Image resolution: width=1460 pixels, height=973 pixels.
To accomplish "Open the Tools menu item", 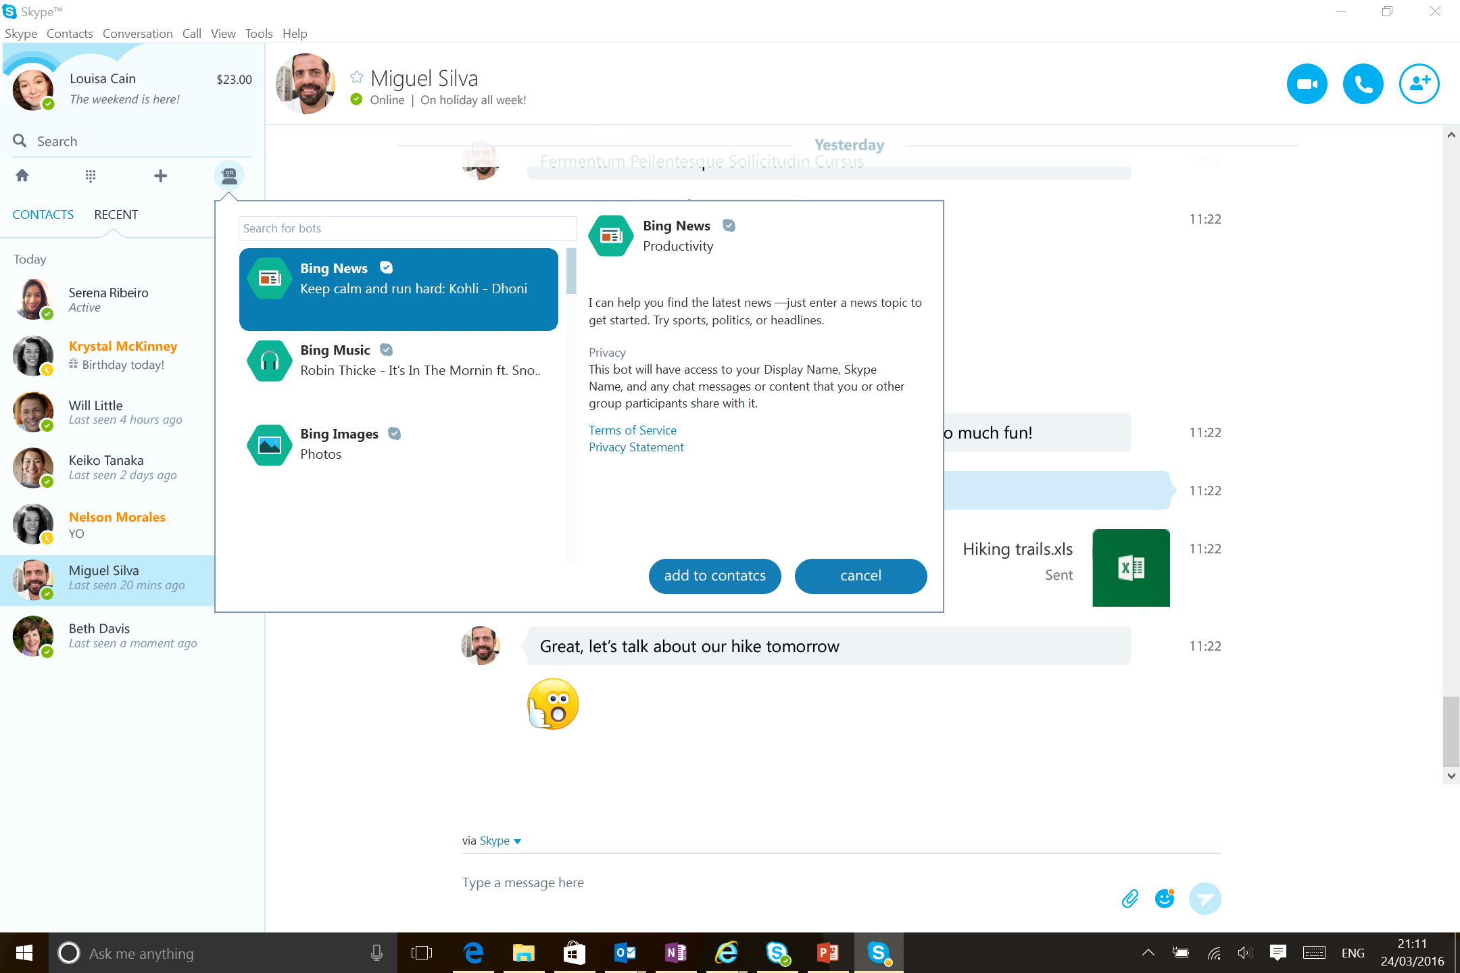I will point(258,34).
